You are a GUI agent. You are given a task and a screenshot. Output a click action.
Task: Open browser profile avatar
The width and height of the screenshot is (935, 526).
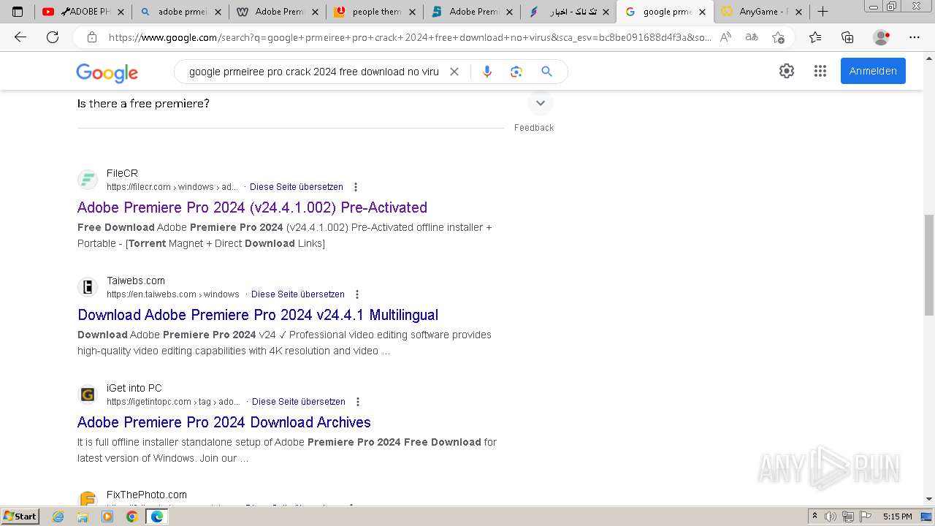tap(882, 37)
